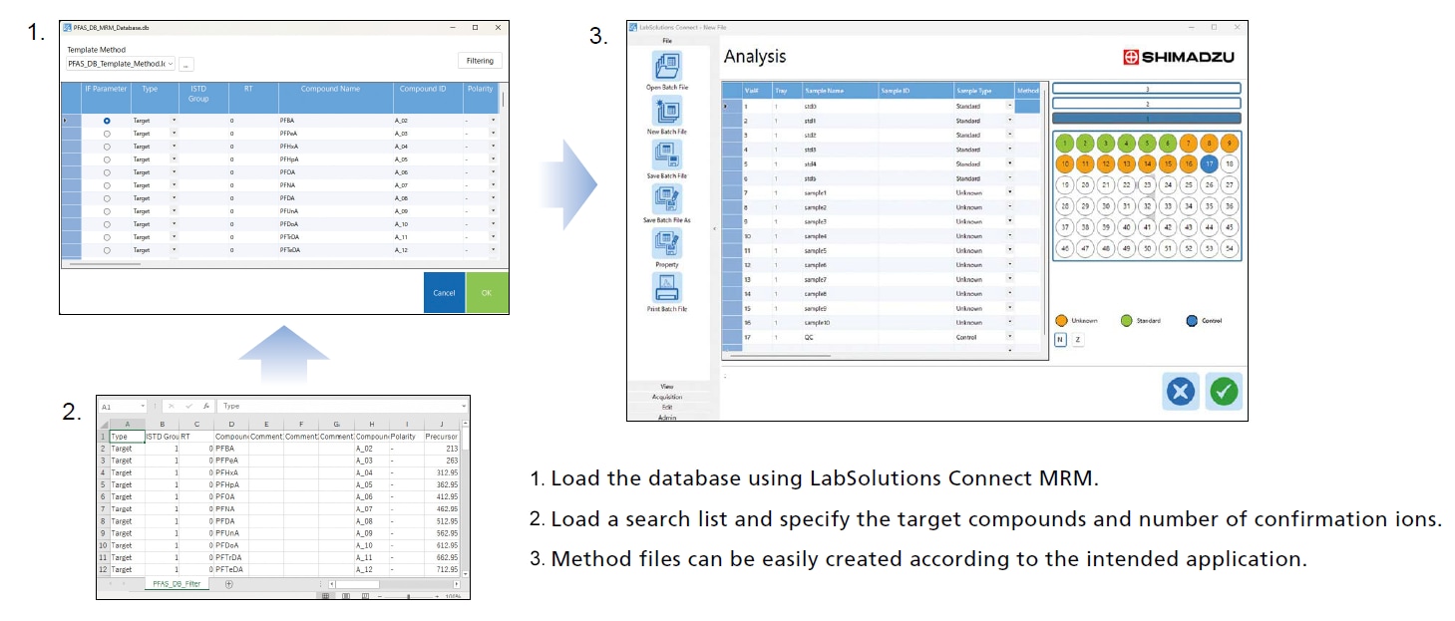The image size is (1455, 621).
Task: Click the Filtering button
Action: point(480,61)
